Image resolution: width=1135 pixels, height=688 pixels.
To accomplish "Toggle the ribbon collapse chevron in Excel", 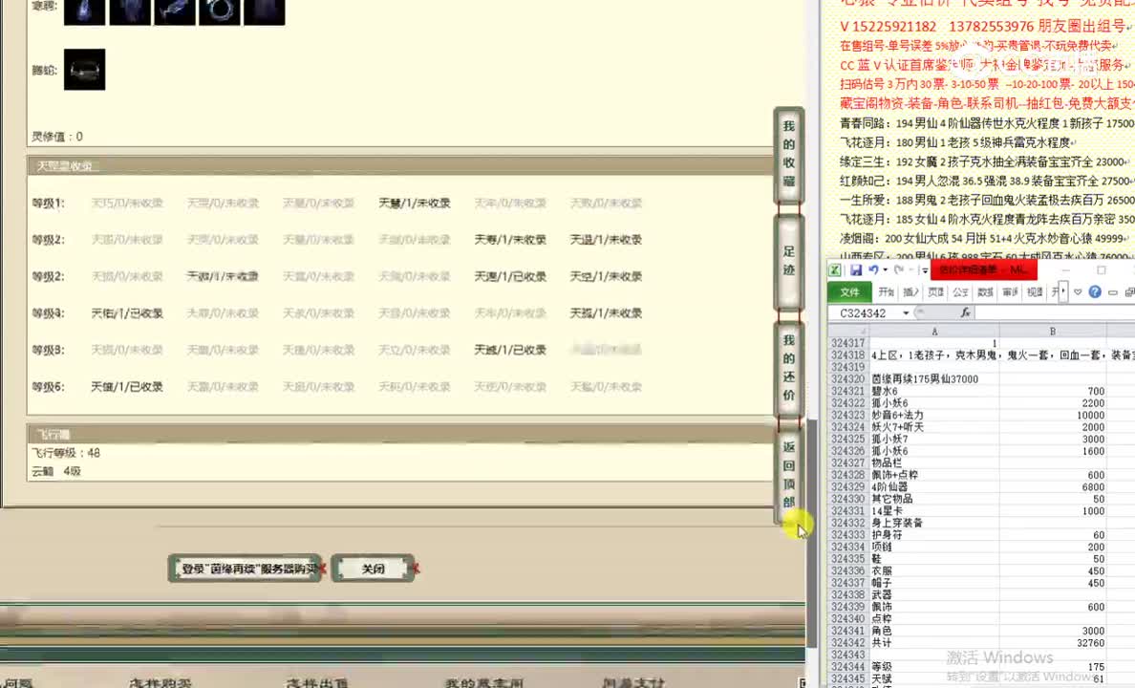I will click(x=1077, y=291).
